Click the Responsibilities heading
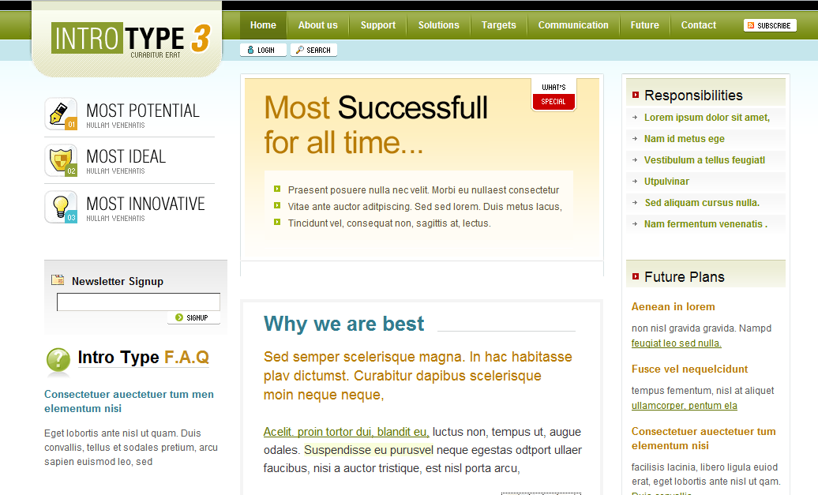The image size is (818, 495). click(693, 96)
